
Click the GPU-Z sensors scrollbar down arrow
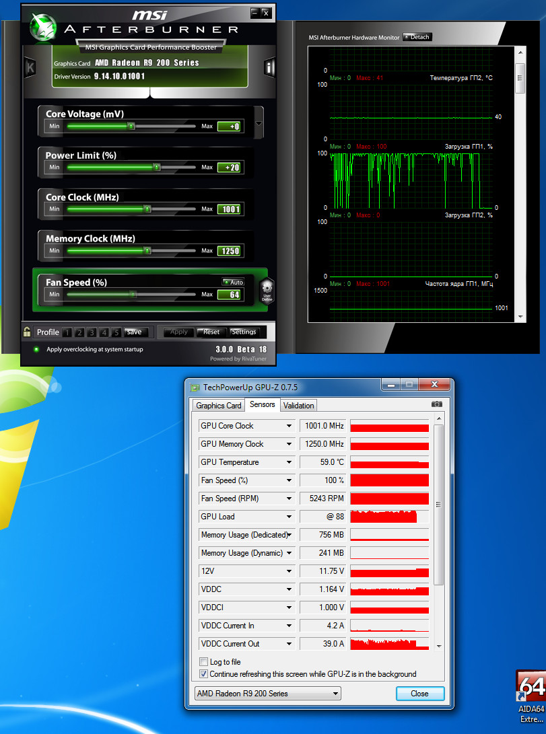click(439, 645)
